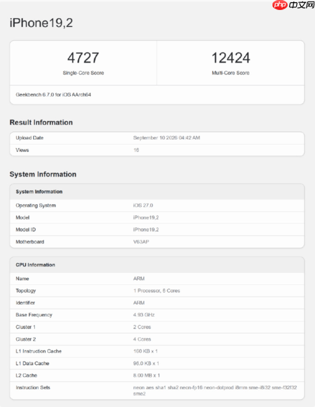Screen dimensions: 315x407
Task: Select the Instruction Sets label
Action: (x=33, y=388)
